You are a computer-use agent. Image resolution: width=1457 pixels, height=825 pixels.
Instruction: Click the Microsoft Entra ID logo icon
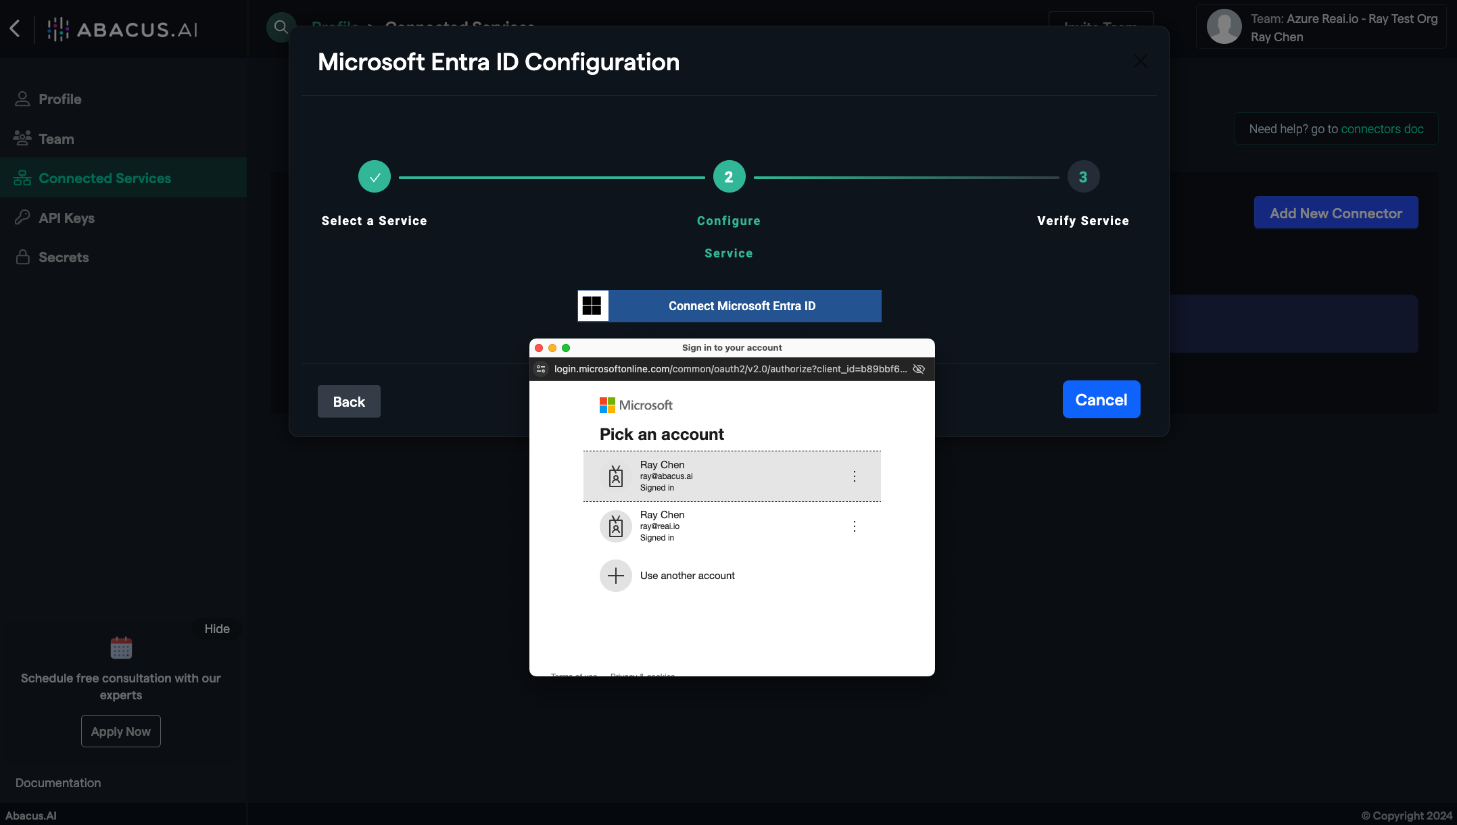592,305
